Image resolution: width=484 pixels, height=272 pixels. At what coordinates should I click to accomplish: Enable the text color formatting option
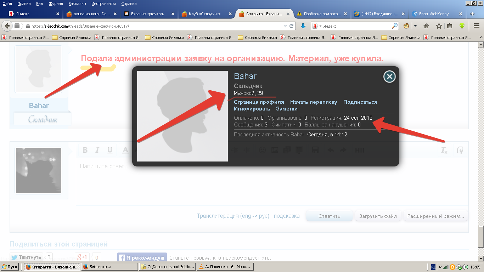coord(125,150)
